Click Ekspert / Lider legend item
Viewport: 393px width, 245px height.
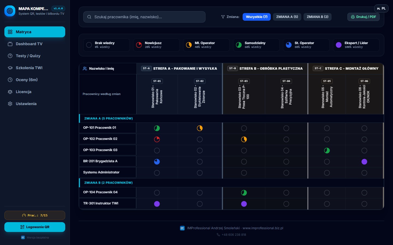[x=356, y=45]
